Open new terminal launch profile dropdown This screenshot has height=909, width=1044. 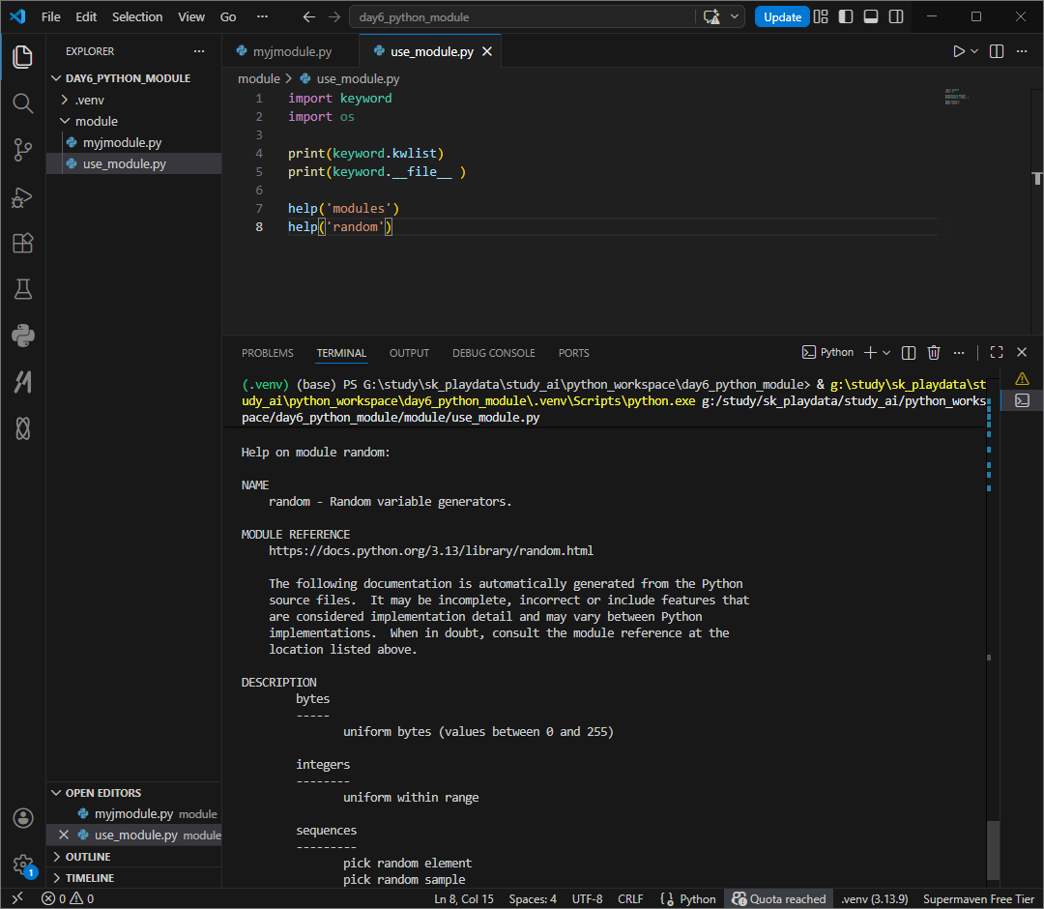(886, 352)
